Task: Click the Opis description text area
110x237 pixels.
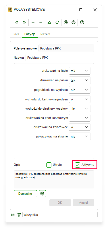Action: click(x=54, y=179)
